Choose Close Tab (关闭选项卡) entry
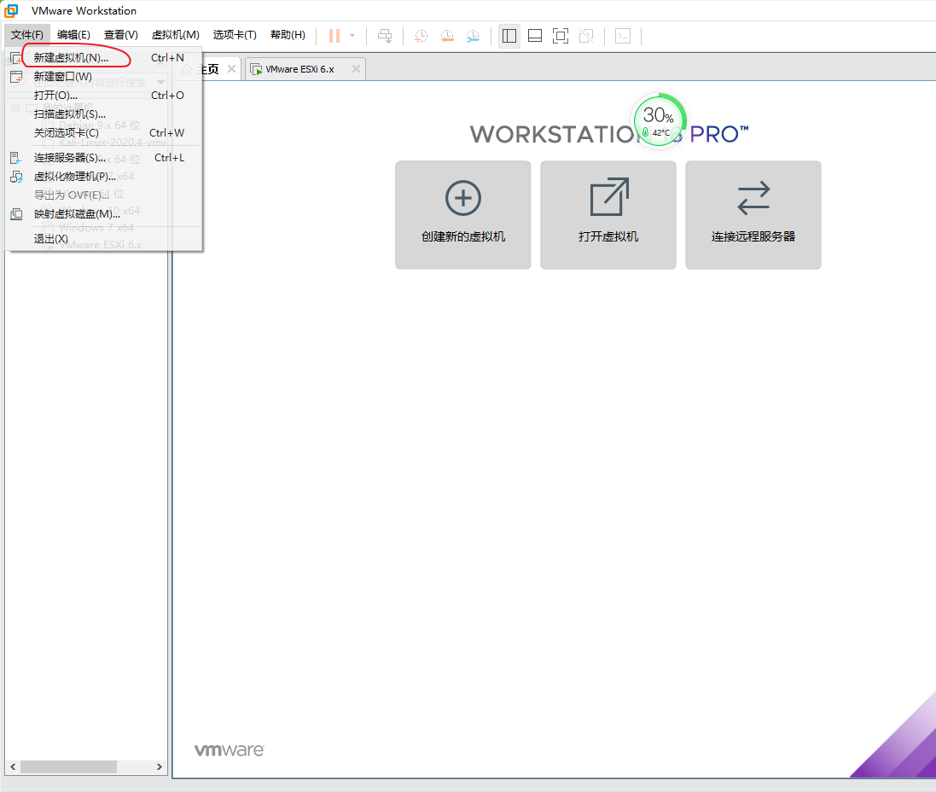 [103, 132]
